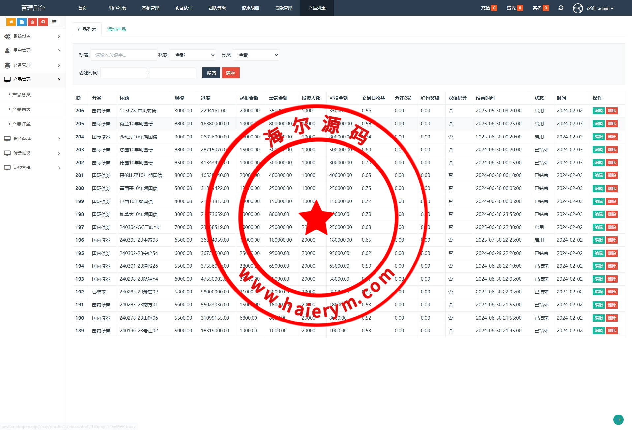
Task: Click the orange home icon button
Action: click(x=11, y=22)
